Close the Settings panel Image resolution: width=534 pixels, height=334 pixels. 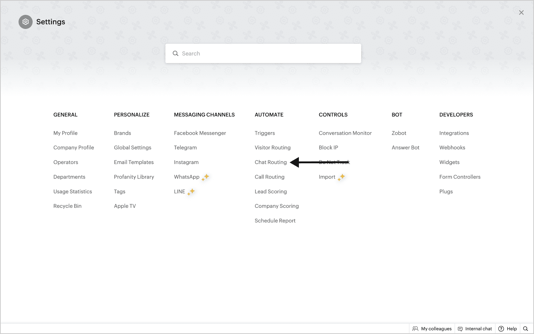521,13
